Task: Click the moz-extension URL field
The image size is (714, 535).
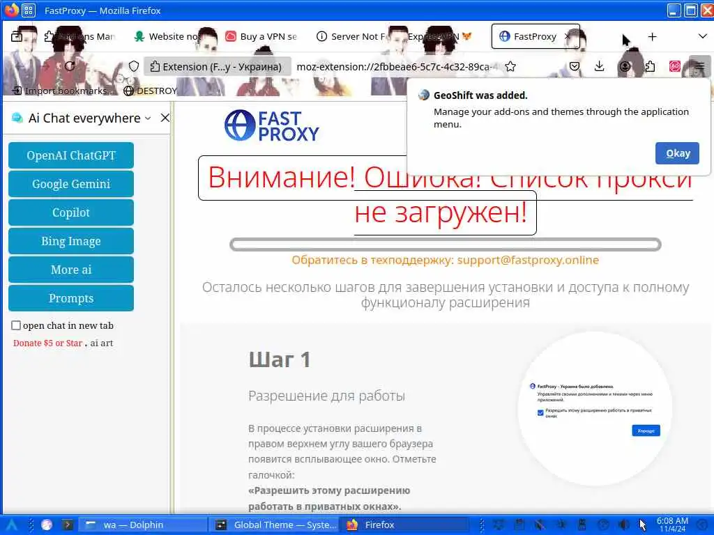Action: [x=396, y=66]
